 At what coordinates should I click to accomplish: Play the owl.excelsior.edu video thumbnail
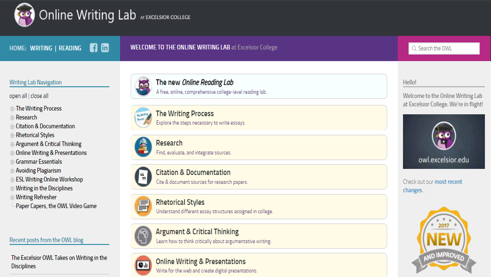point(444,142)
